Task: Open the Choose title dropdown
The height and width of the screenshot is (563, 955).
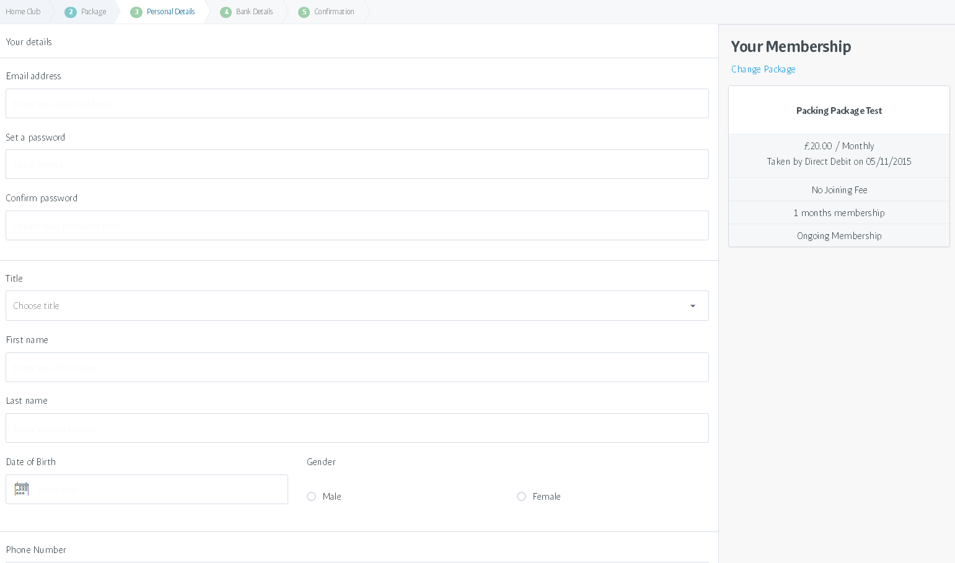Action: pyautogui.click(x=347, y=306)
